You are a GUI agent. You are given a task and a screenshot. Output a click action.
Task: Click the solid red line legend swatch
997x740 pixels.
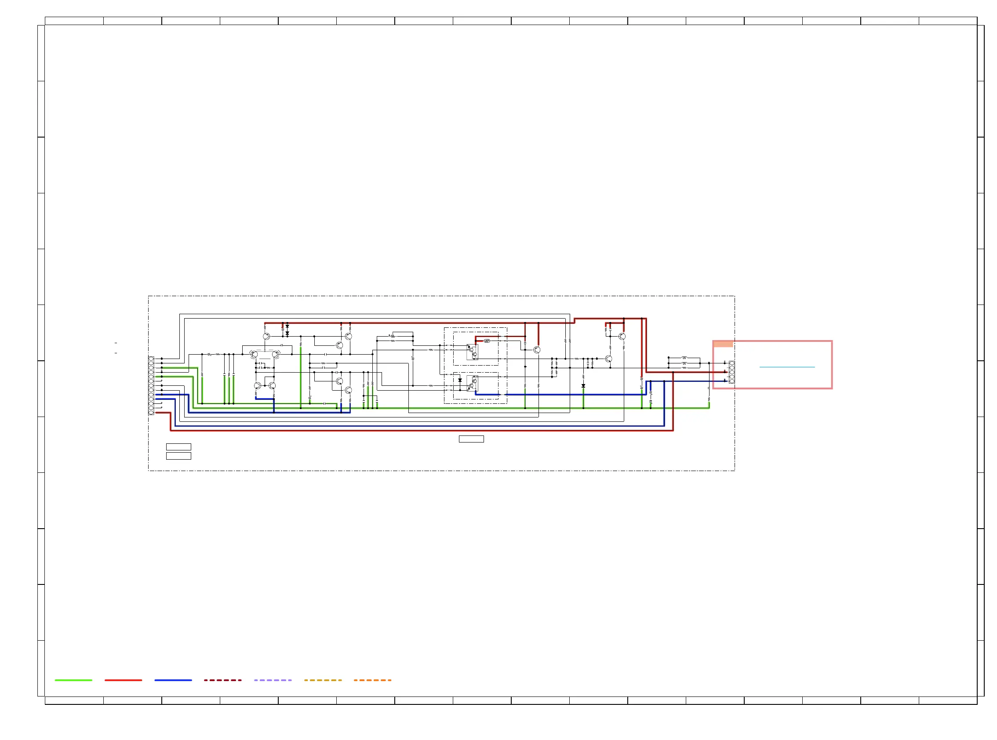[123, 680]
